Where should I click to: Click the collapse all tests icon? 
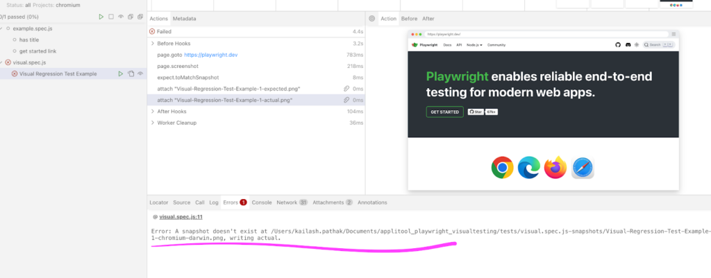131,17
